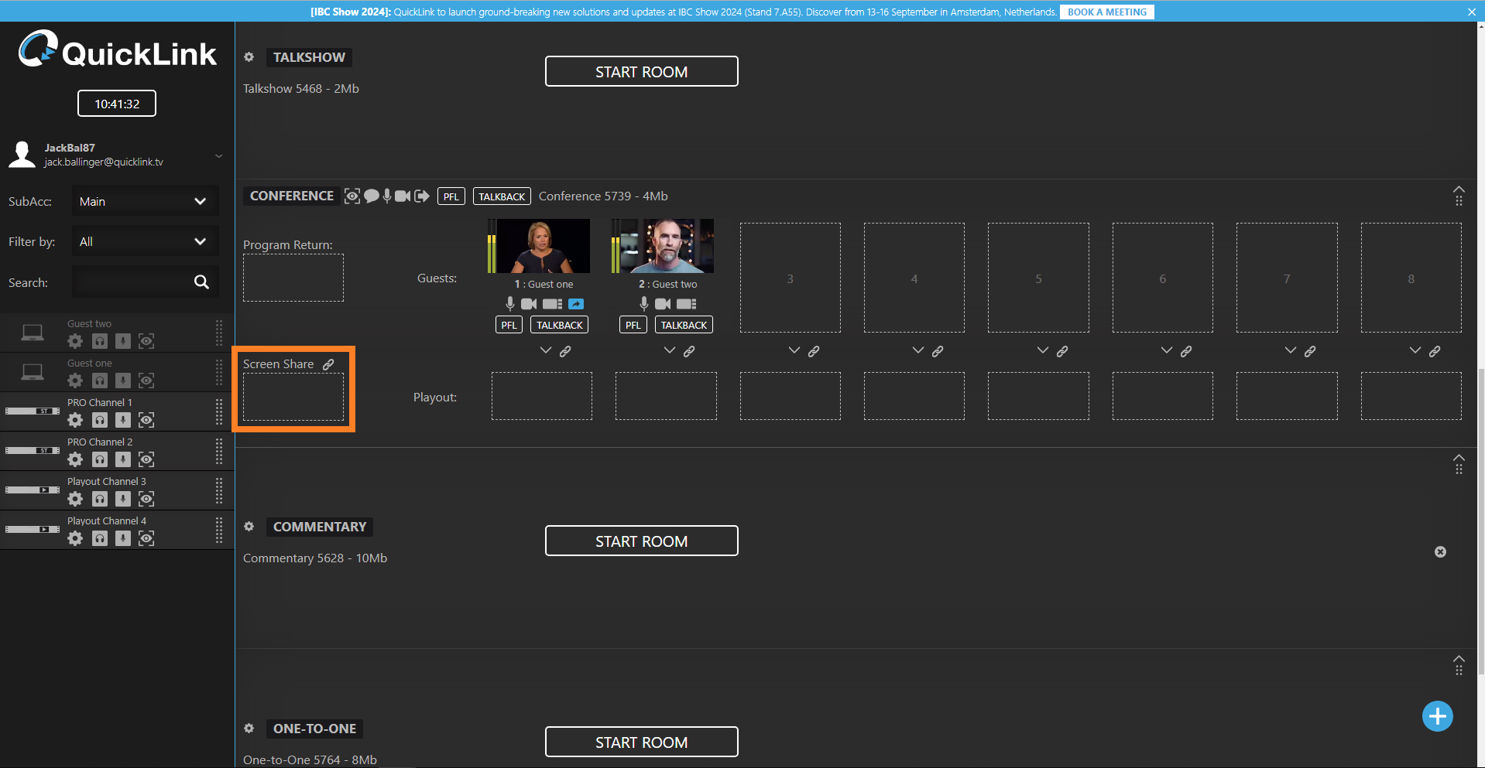Open the Talkshow room settings gear
The width and height of the screenshot is (1485, 768).
[x=249, y=57]
